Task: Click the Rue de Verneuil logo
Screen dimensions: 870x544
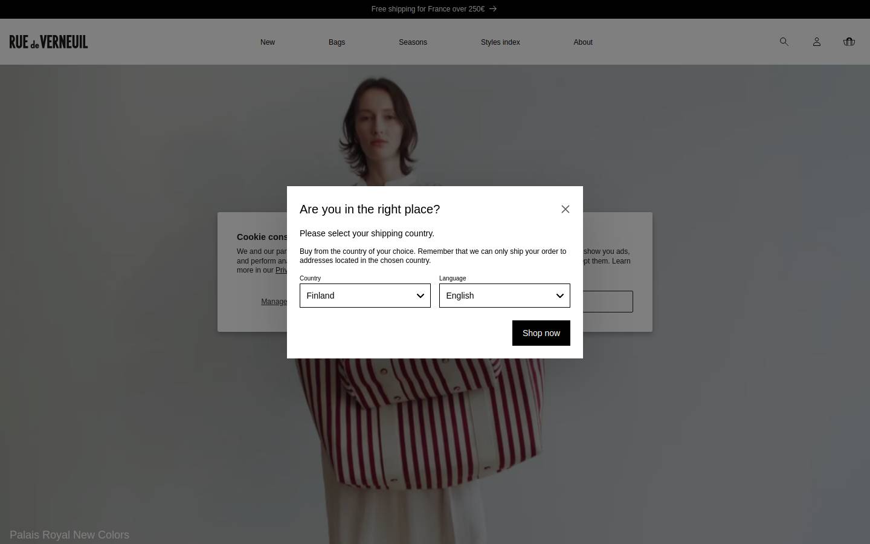Action: pyautogui.click(x=48, y=42)
